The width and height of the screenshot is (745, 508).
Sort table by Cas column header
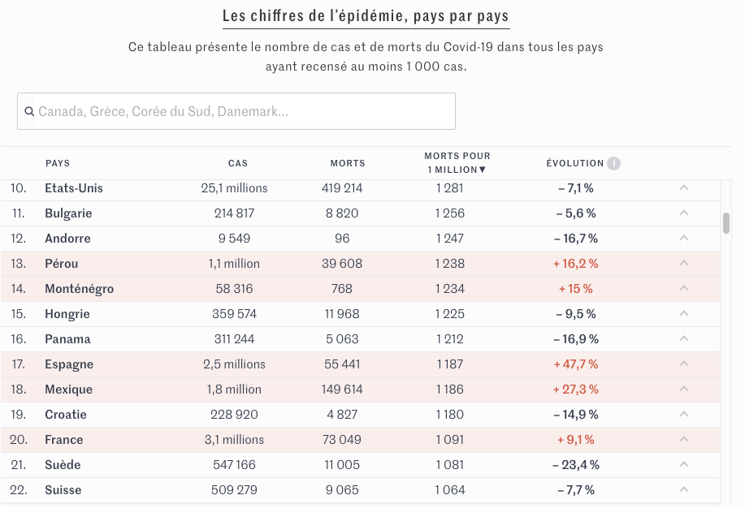238,163
